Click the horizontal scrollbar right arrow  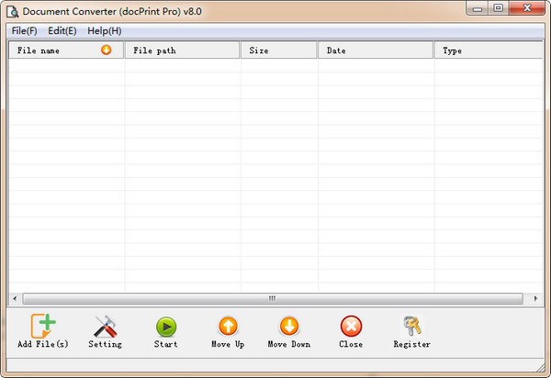coord(535,298)
